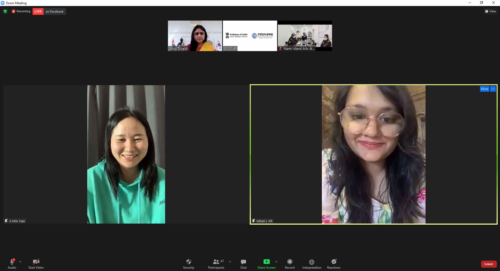This screenshot has width=500, height=271.
Task: Mute the Mitali's XR participant
Action: (x=484, y=89)
